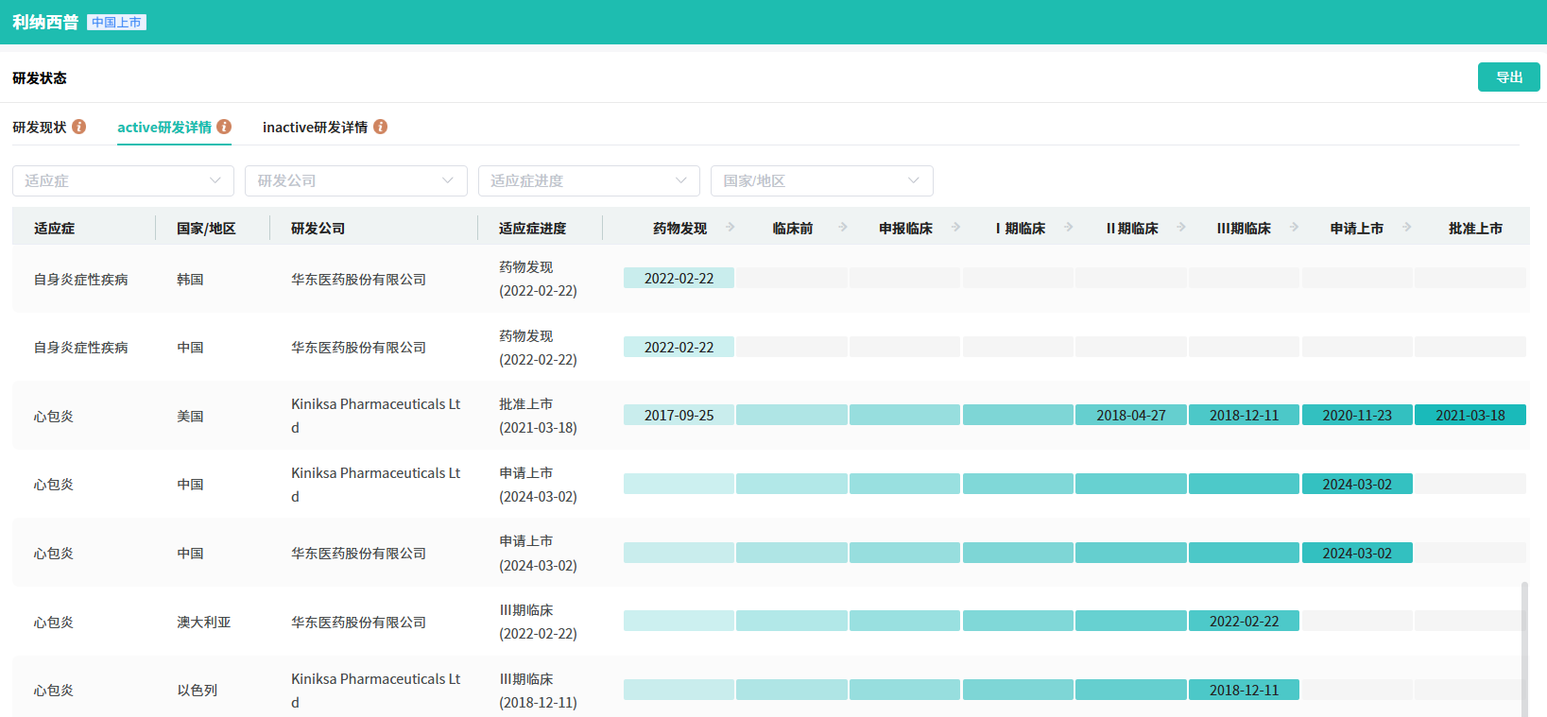This screenshot has height=717, width=1547.
Task: Click the 2021-03-18 批准上市 progress cell
Action: (x=1470, y=416)
